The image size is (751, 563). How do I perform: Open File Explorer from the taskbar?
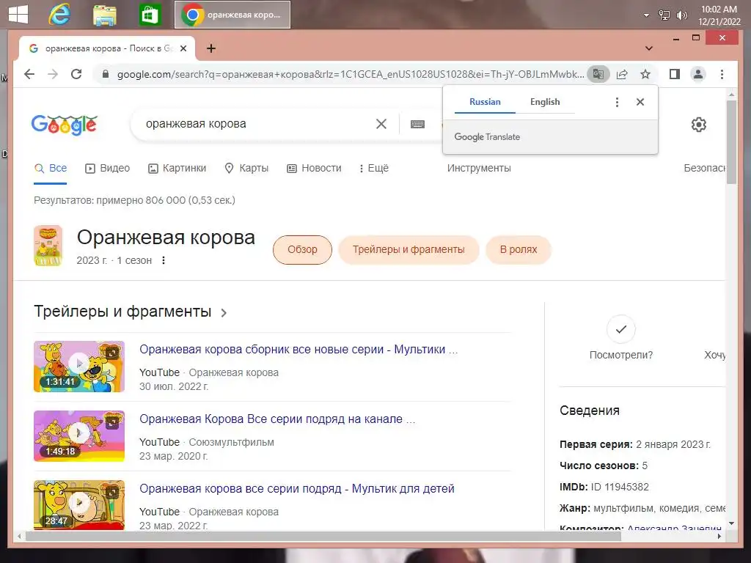(104, 15)
